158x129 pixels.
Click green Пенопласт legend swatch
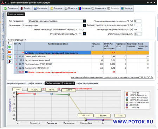(127, 100)
